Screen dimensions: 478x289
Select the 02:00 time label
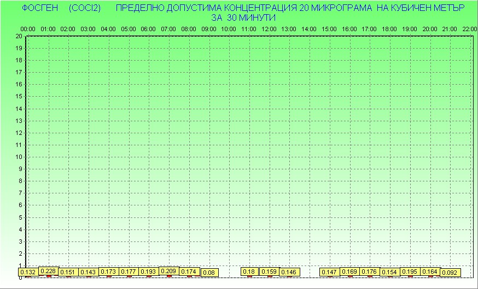(x=68, y=30)
